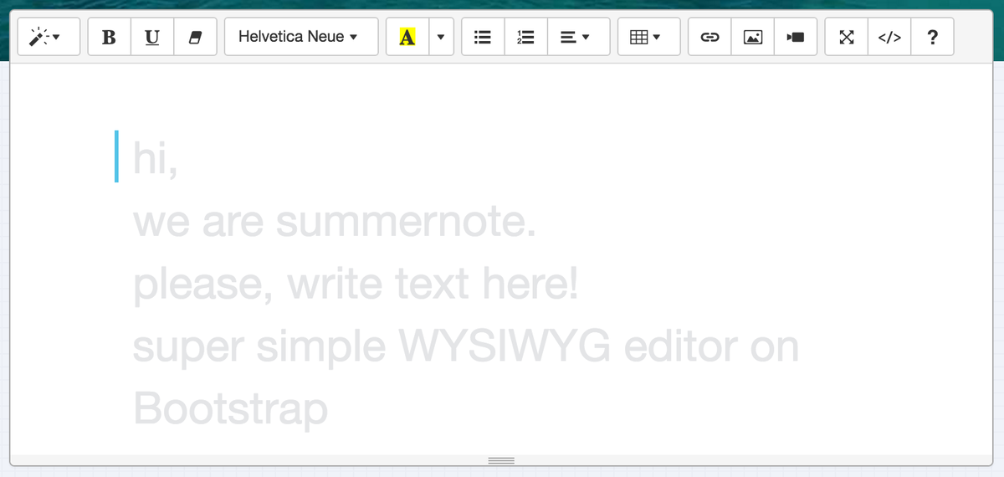Toggle bold formatting

pyautogui.click(x=109, y=37)
